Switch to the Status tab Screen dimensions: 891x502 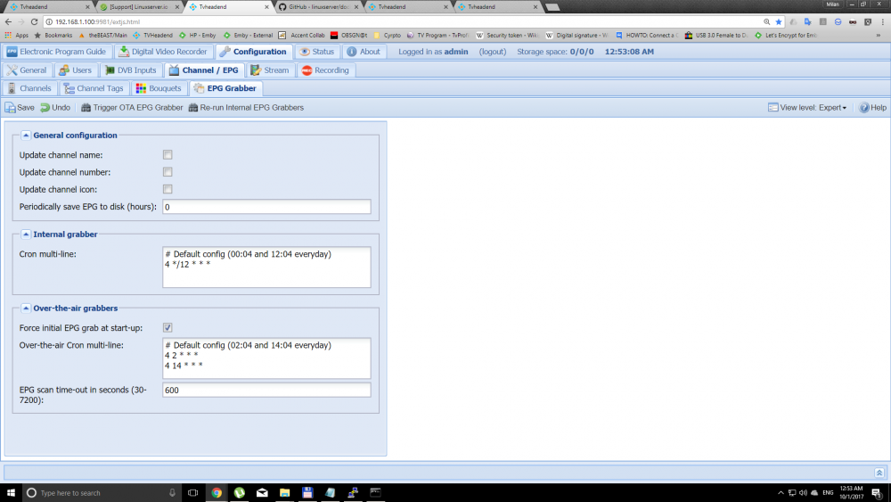coord(317,52)
